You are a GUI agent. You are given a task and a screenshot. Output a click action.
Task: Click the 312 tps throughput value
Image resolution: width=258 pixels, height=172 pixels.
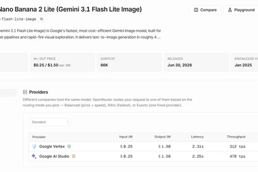pos(237,147)
